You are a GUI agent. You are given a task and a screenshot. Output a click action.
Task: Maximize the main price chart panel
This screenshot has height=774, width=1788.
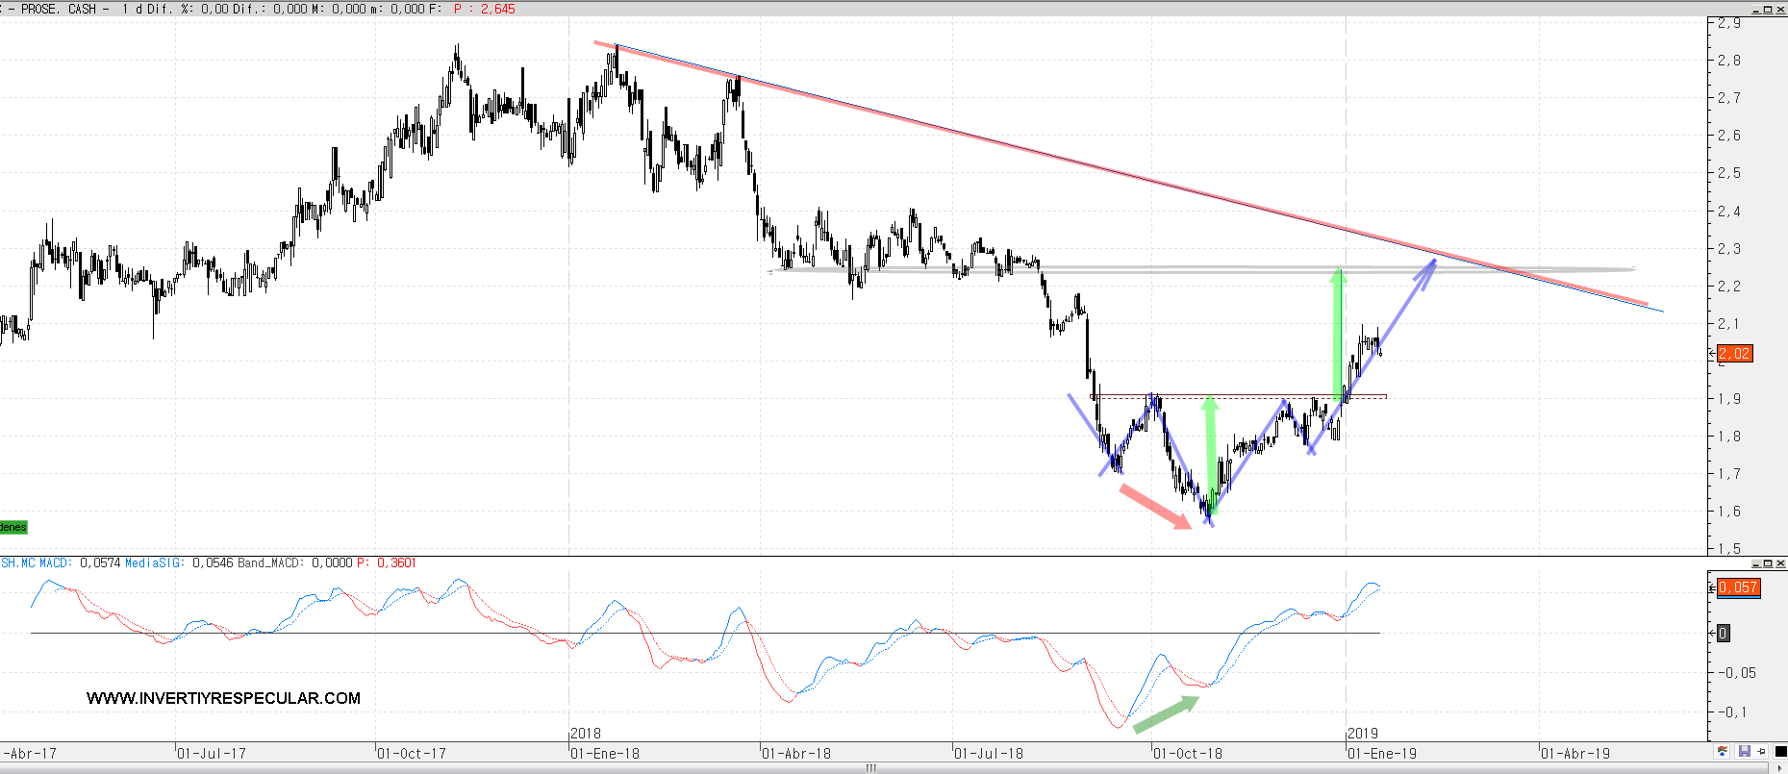pyautogui.click(x=1768, y=10)
